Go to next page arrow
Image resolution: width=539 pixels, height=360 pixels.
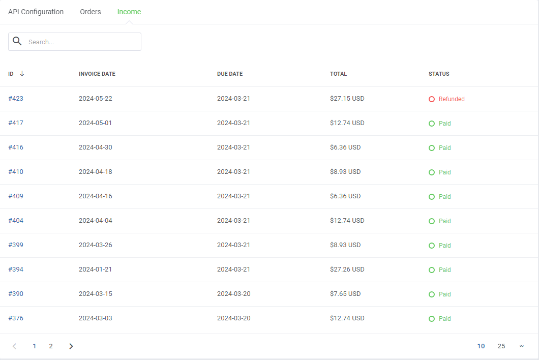coord(71,346)
